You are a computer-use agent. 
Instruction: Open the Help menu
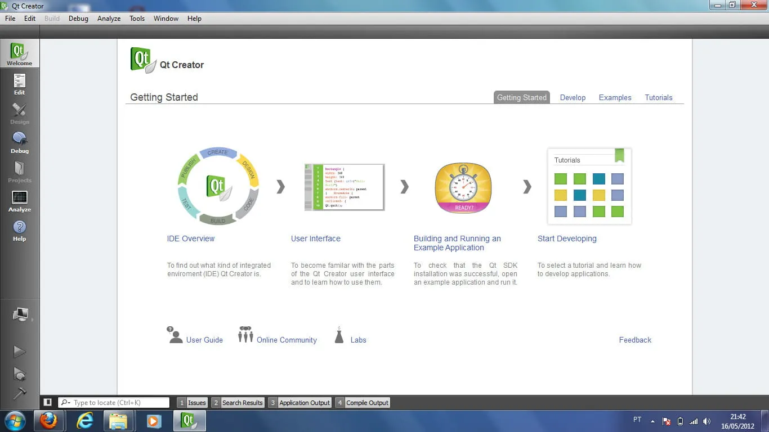(x=194, y=19)
